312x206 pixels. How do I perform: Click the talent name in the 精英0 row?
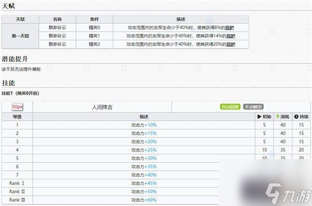[x=57, y=28]
